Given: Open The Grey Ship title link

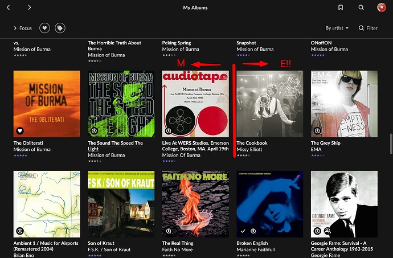Looking at the screenshot, I should click(x=326, y=143).
